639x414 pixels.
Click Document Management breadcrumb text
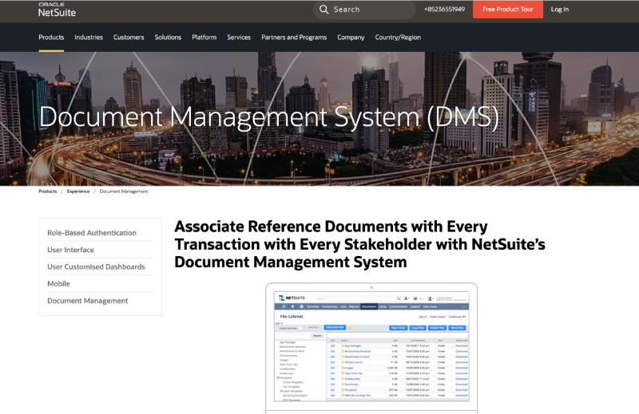(124, 191)
